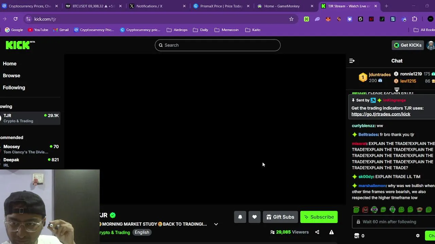Insert the red angry face emote

tap(365, 209)
